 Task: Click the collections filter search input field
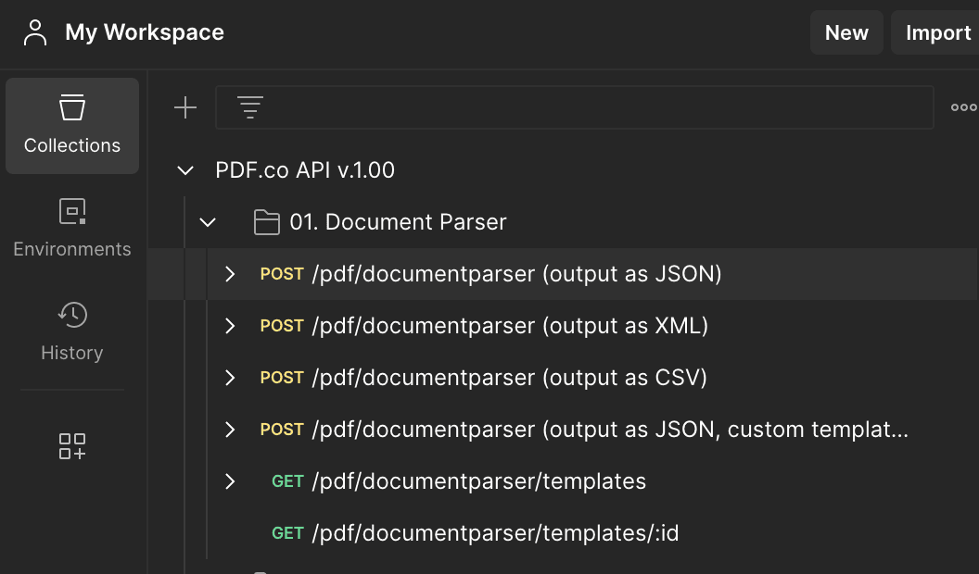tap(593, 108)
